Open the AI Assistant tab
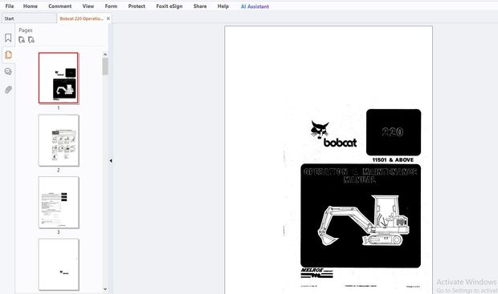This screenshot has height=294, width=498. 255,6
